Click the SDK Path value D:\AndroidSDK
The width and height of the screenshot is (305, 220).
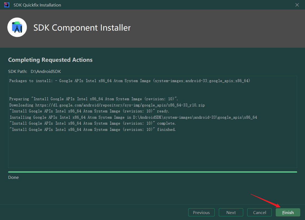pyautogui.click(x=46, y=72)
